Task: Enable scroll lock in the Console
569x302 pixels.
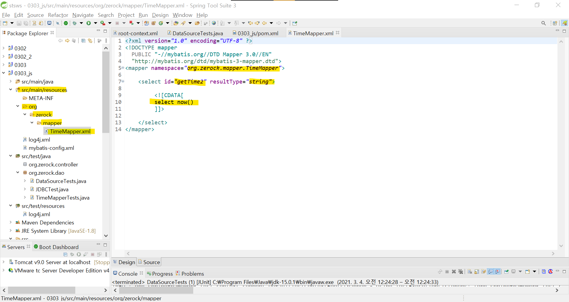Action: click(476, 272)
